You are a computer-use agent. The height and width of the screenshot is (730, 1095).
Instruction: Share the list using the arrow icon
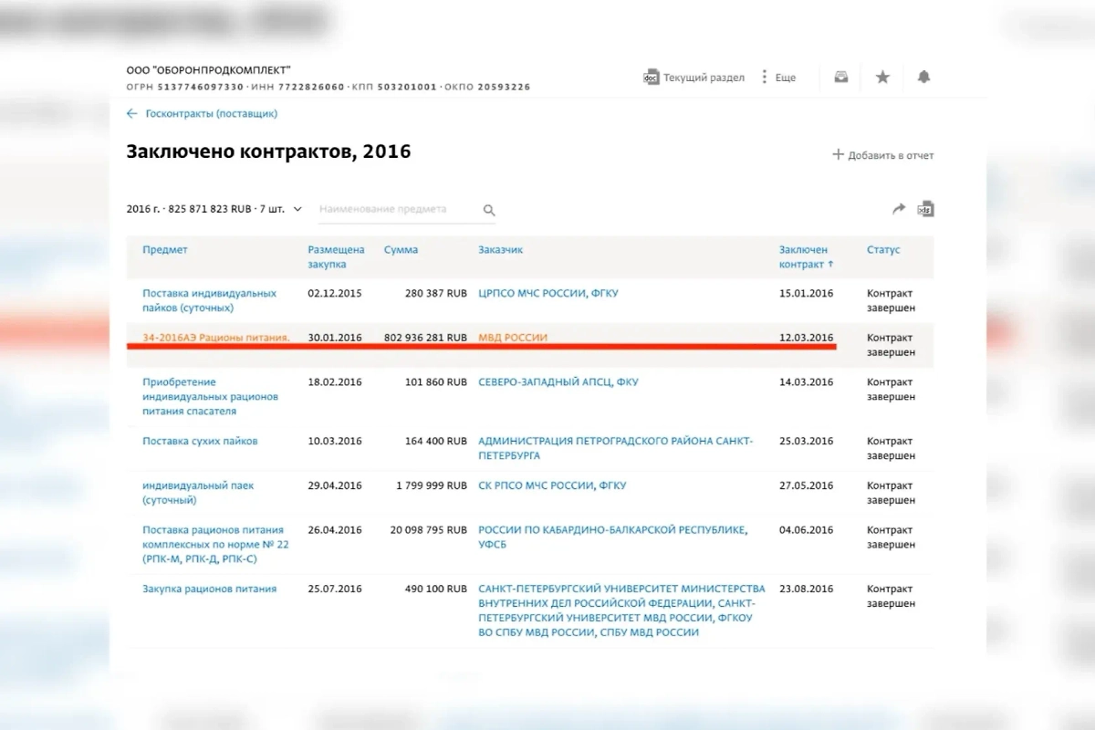[898, 208]
